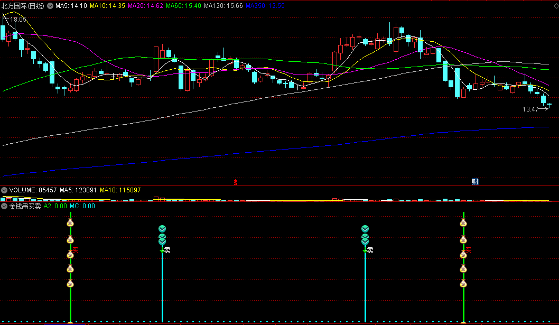Open the 财 financial report marker
This screenshot has width=559, height=325.
[475, 182]
